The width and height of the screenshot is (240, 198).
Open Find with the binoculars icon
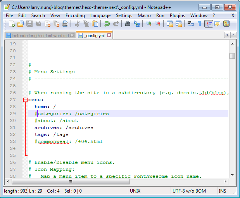tap(128, 24)
